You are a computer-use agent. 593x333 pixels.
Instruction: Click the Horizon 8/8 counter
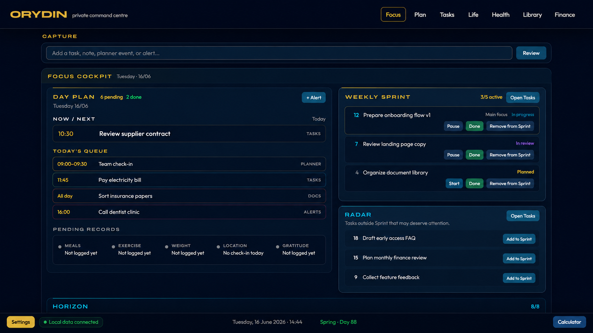(535, 306)
